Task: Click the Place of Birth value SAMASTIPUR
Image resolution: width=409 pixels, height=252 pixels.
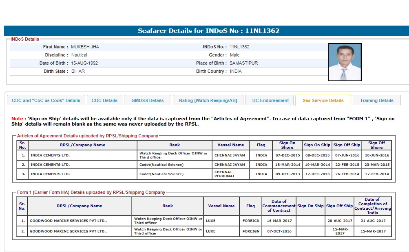Action: (243, 63)
